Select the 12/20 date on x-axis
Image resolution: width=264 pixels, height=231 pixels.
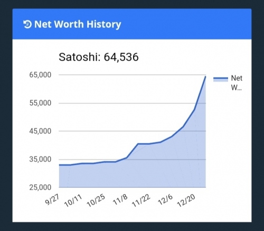click(x=186, y=200)
